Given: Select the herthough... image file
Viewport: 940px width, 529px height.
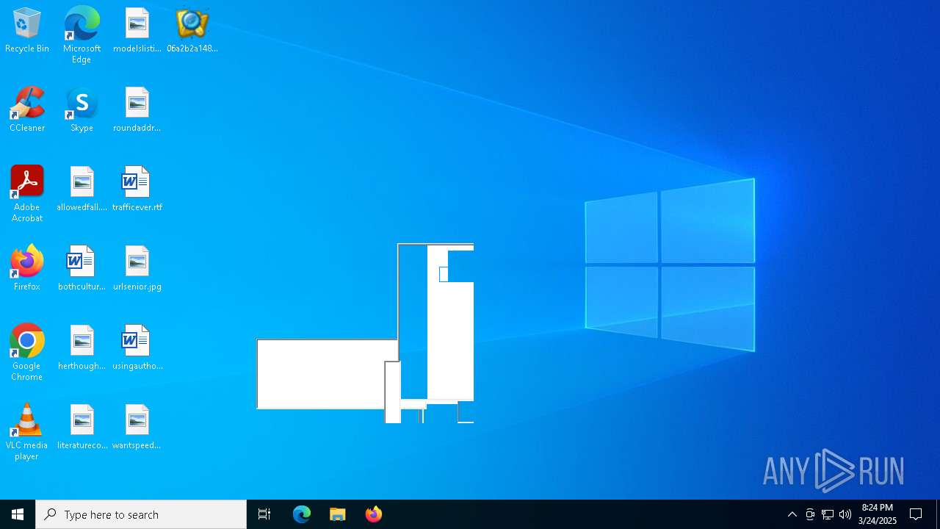Looking at the screenshot, I should [82, 348].
